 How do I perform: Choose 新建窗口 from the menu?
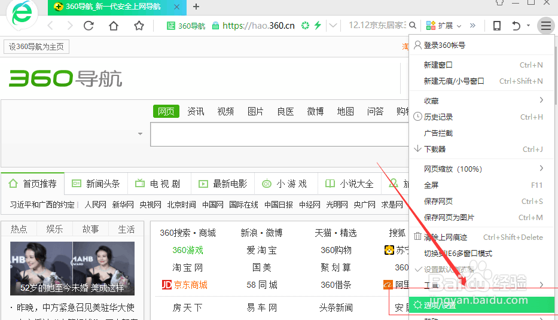click(482, 65)
